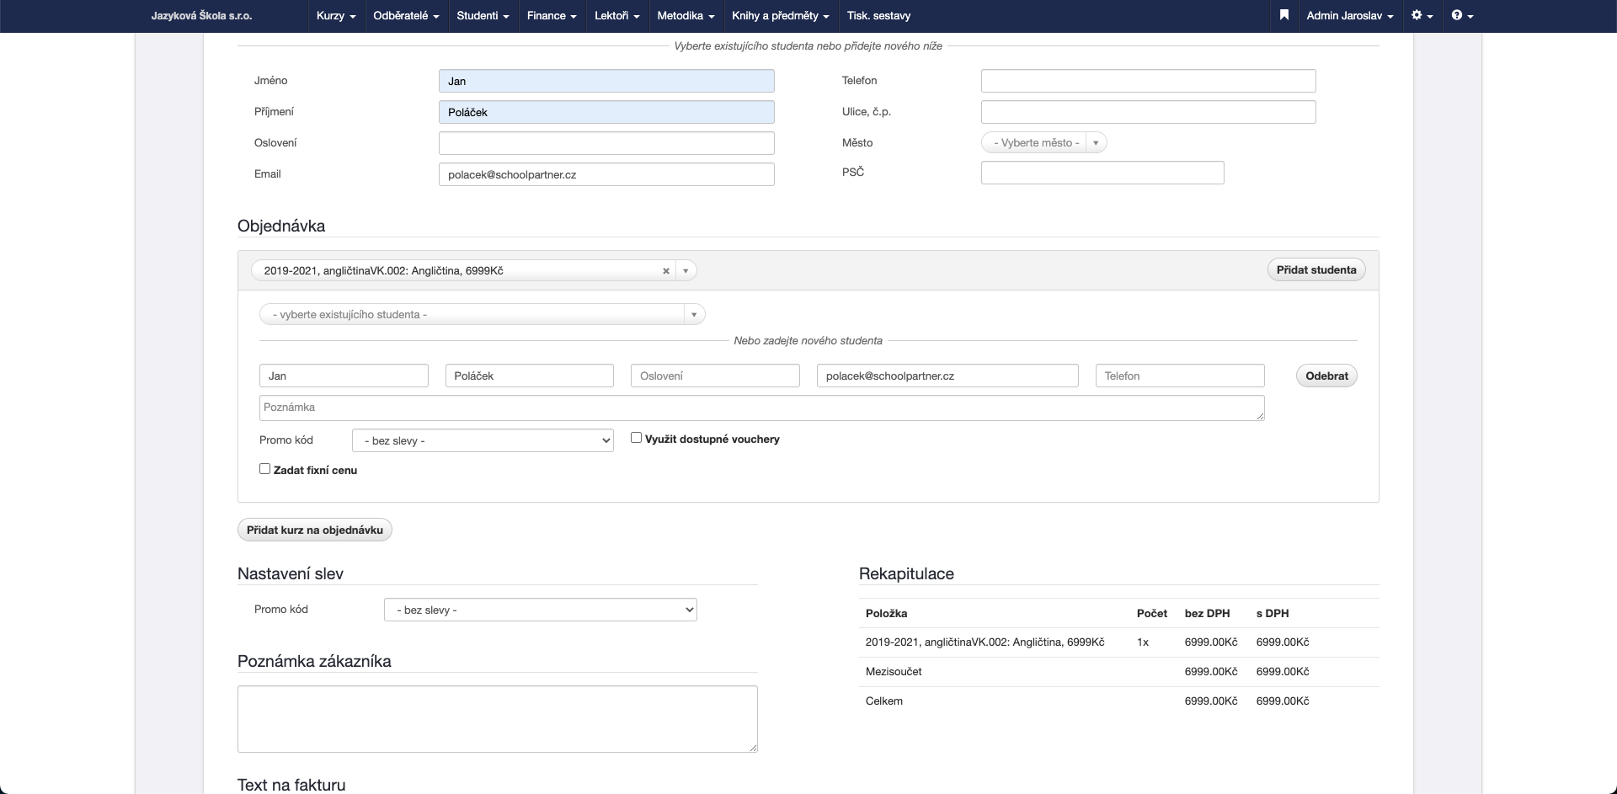The image size is (1617, 794).
Task: Open the Odběratelé menu
Action: [x=406, y=15]
